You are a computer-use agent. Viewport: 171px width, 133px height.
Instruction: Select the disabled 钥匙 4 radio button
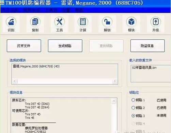133,123
